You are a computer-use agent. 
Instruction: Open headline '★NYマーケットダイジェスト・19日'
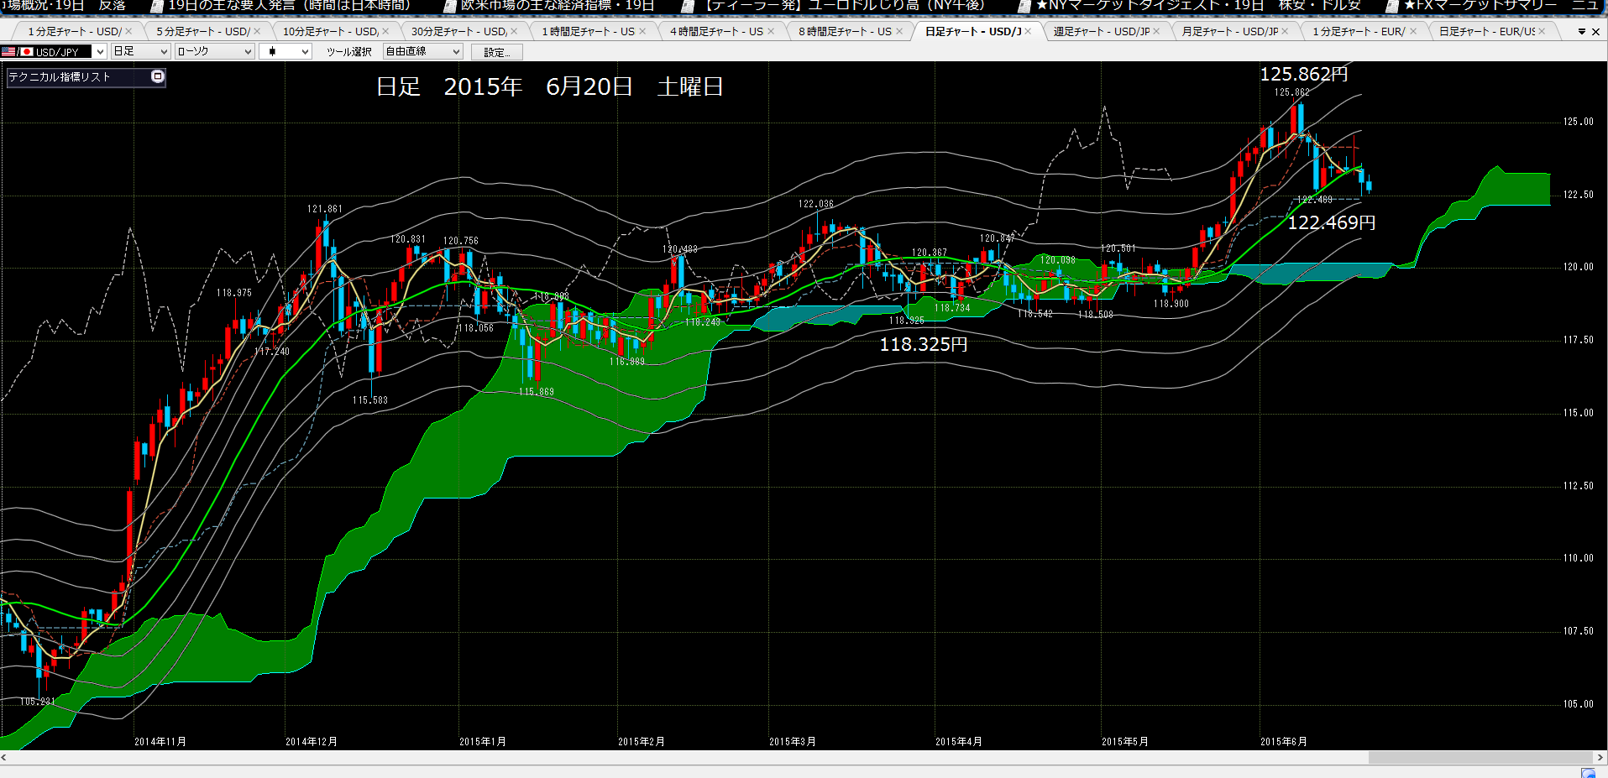[x=1198, y=6]
